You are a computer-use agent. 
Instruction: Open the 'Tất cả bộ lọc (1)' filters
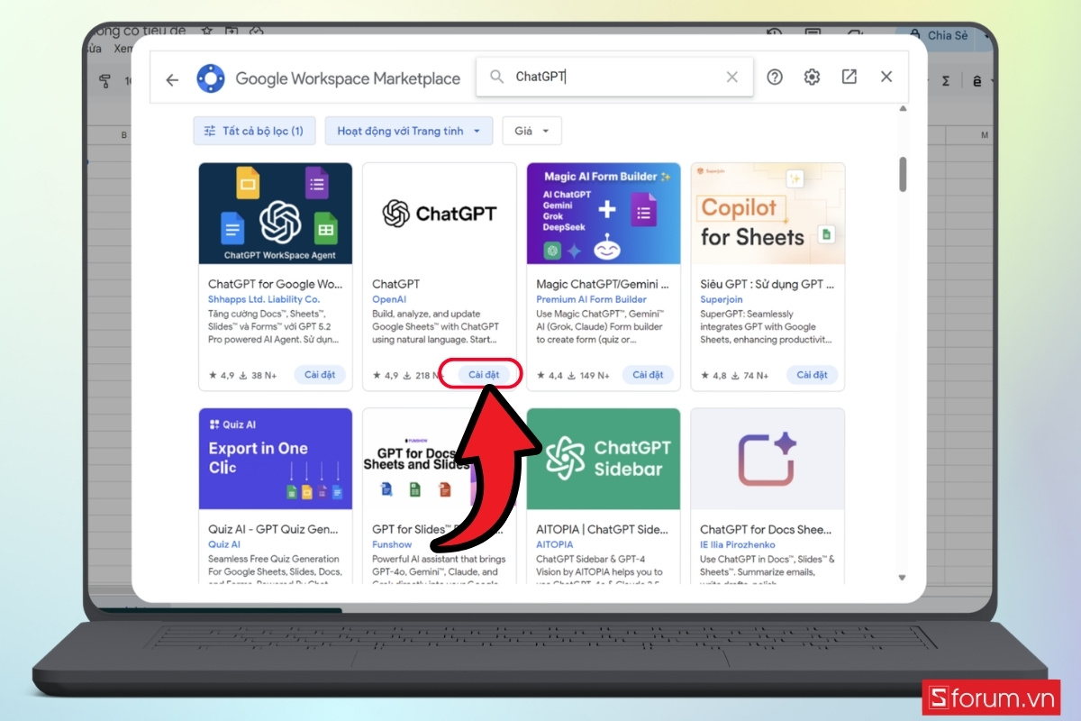(253, 131)
